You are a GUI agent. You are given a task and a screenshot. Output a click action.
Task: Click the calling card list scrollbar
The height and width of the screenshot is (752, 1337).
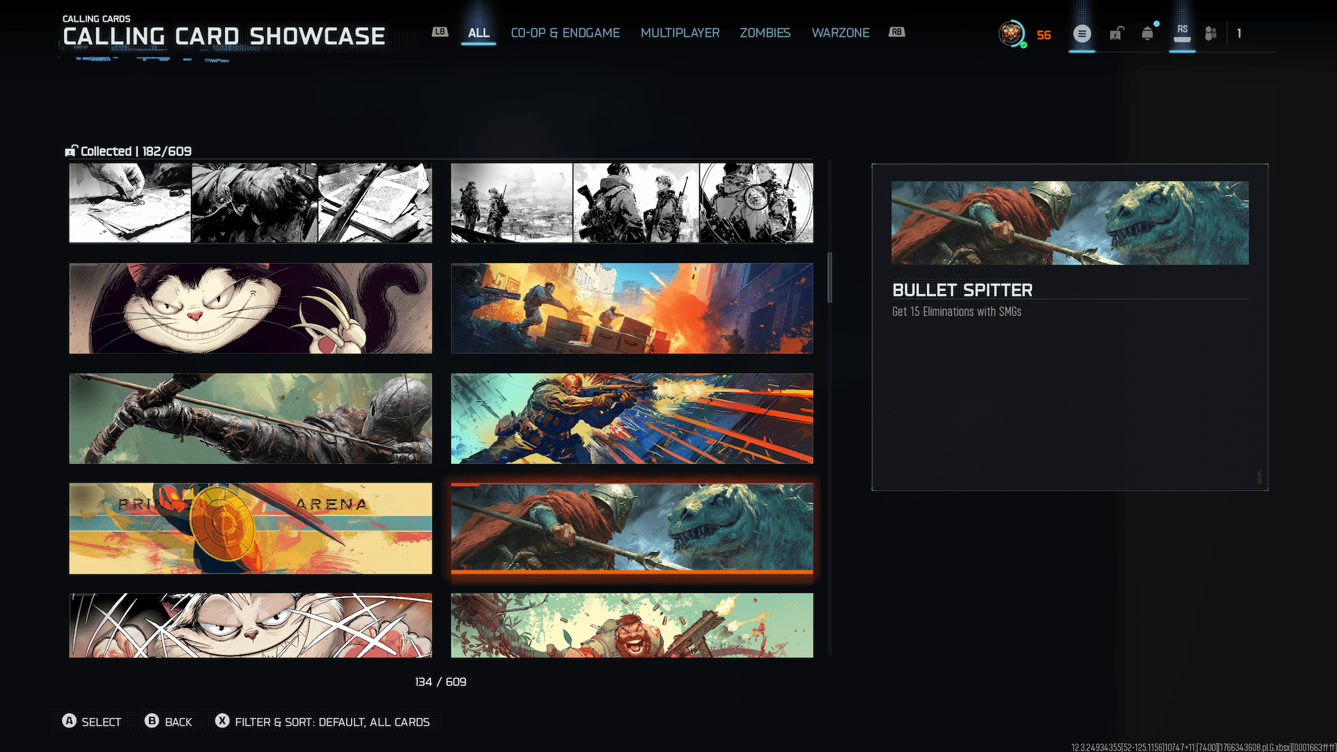[829, 279]
